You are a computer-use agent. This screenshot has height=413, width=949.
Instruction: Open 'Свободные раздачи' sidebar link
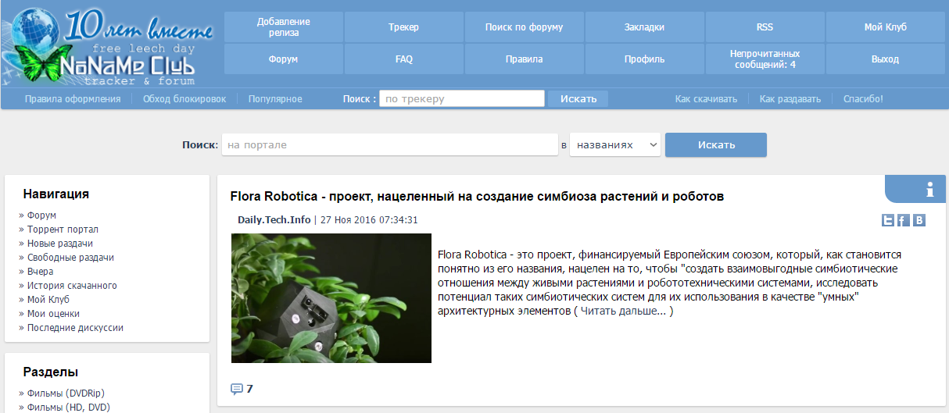(70, 258)
